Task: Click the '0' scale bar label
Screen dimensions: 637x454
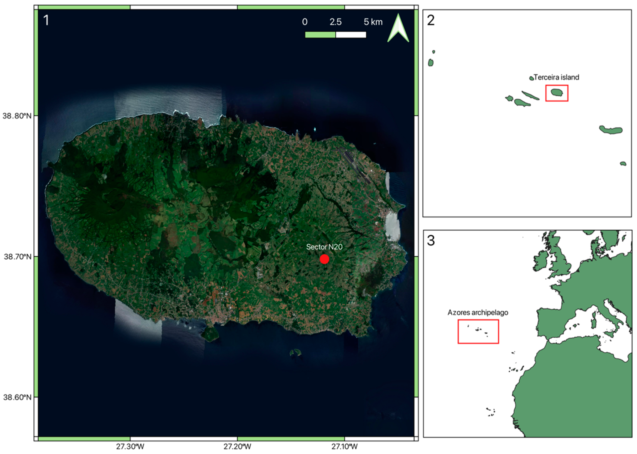Action: pos(305,22)
